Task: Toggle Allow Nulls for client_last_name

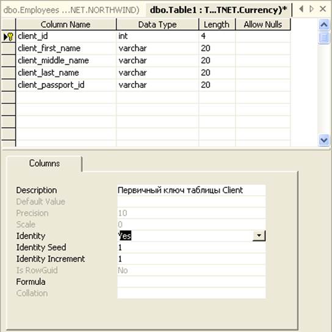Action: [x=263, y=73]
